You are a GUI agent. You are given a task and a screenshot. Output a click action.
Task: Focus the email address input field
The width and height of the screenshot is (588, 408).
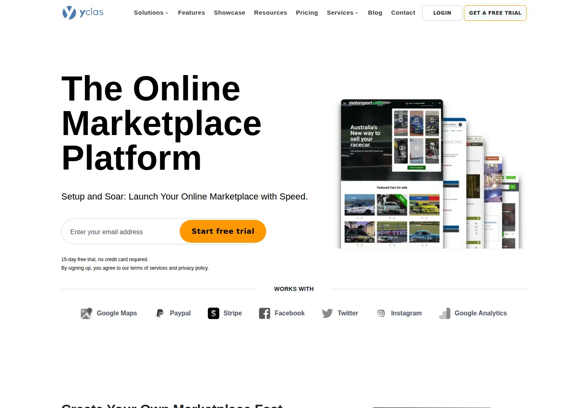point(121,232)
